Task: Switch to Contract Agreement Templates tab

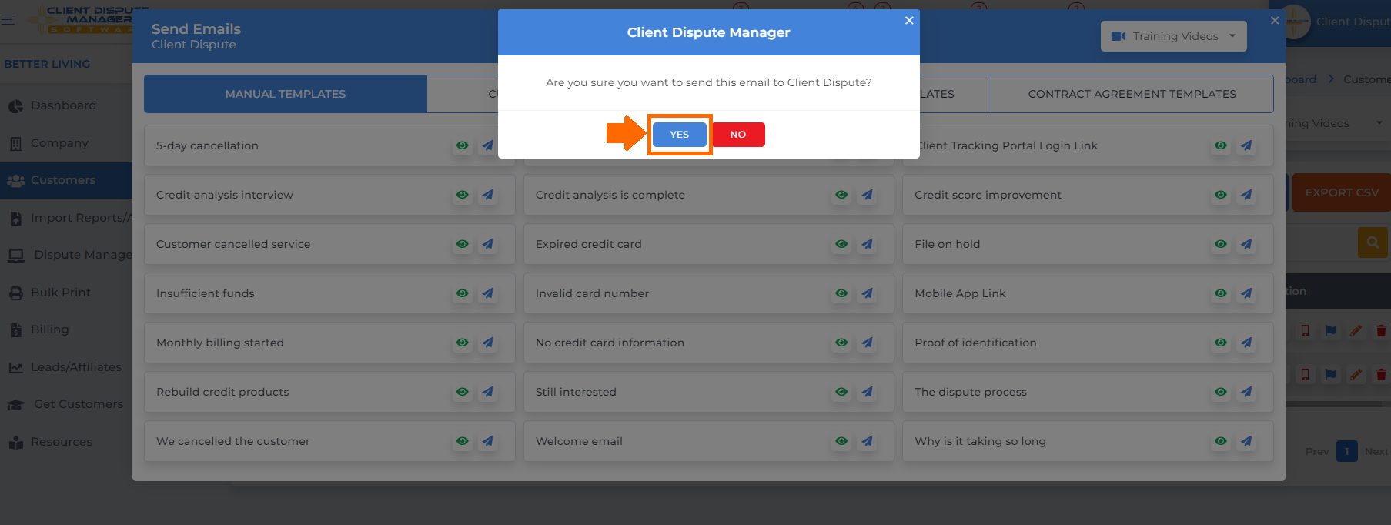Action: click(x=1132, y=94)
